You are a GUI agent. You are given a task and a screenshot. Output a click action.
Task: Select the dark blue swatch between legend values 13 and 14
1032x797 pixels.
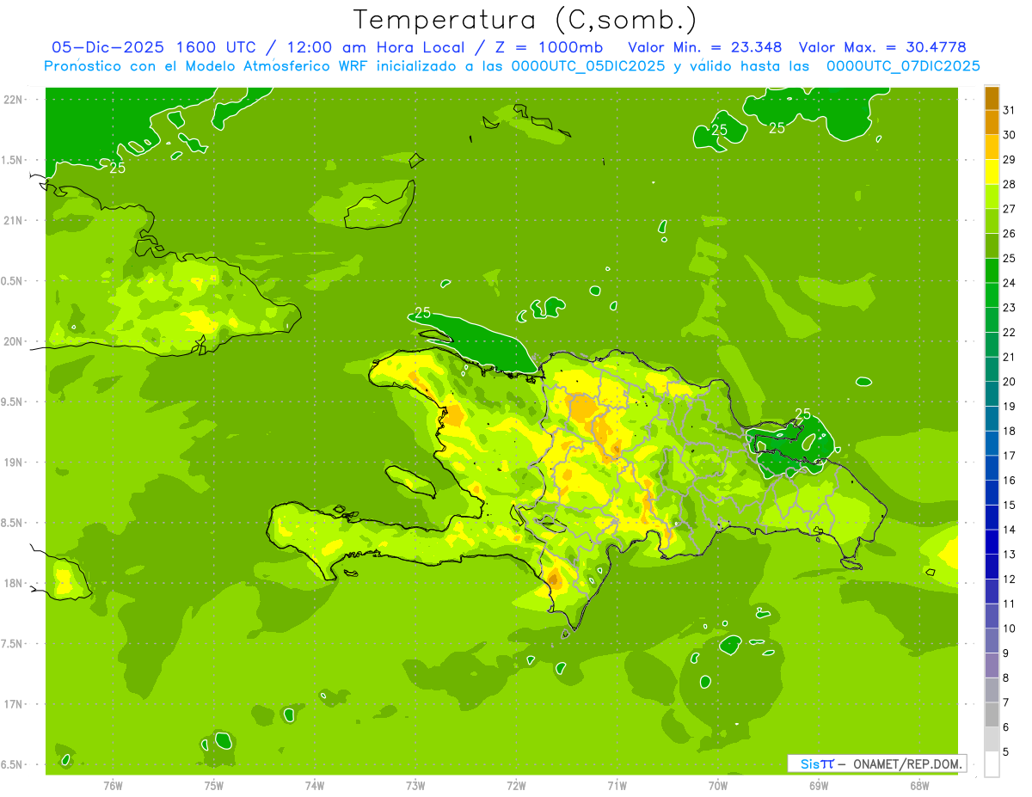pyautogui.click(x=992, y=542)
